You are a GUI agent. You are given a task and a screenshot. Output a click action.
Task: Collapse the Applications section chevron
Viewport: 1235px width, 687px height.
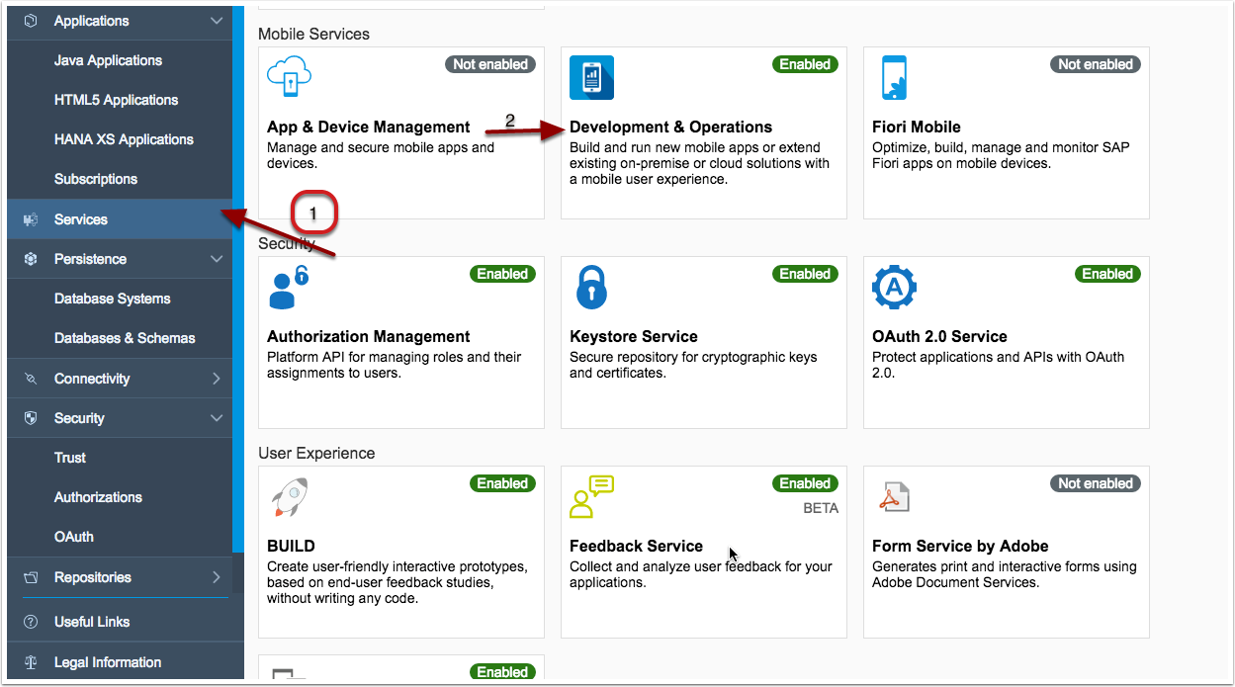click(218, 21)
